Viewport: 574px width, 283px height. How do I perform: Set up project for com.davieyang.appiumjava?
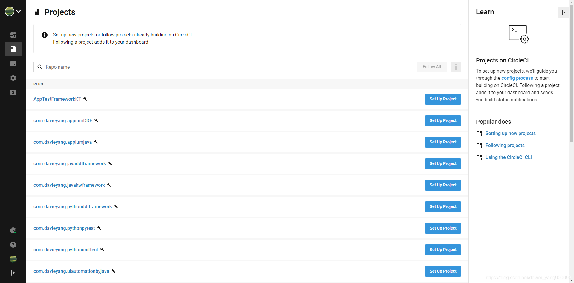coord(443,142)
